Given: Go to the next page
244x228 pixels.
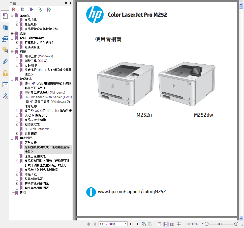Looking at the screenshot, I should click(131, 224).
